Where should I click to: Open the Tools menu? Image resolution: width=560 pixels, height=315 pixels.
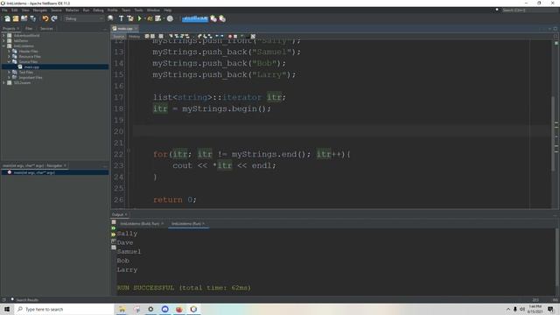click(138, 10)
